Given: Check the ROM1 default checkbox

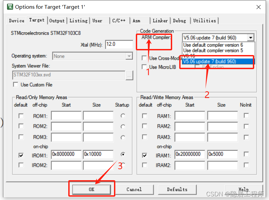Looking at the screenshot, I should [21, 116].
